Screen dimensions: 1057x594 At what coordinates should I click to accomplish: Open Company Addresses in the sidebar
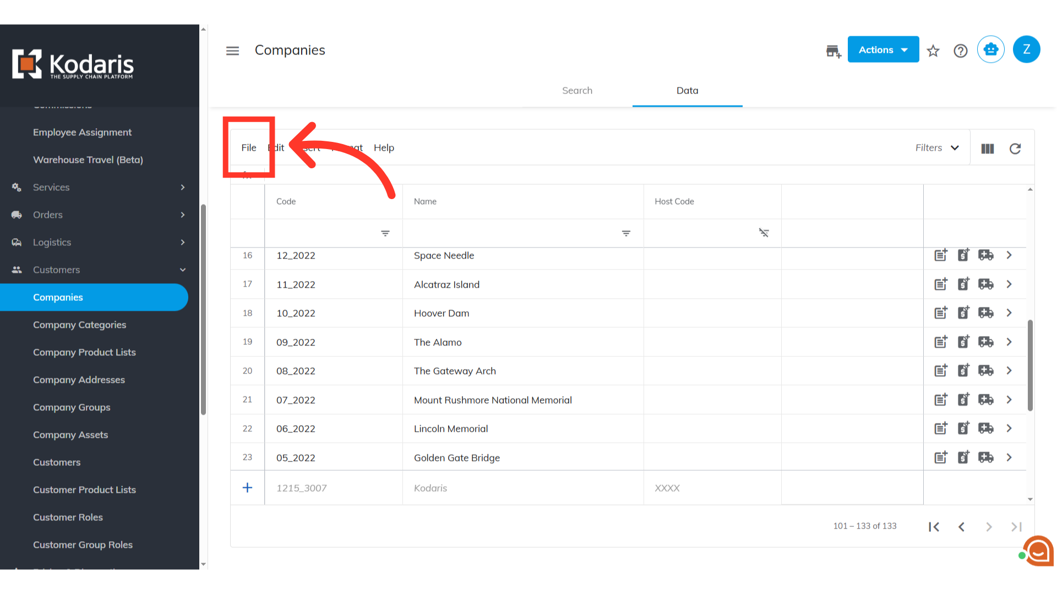coord(79,380)
